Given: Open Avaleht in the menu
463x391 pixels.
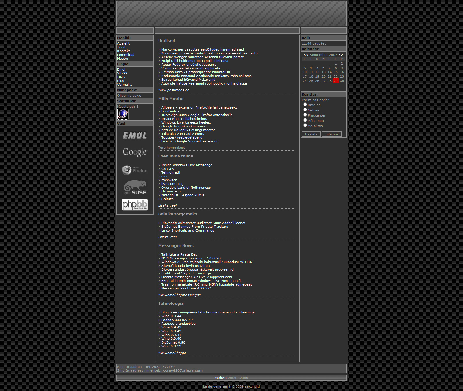Looking at the screenshot, I should pyautogui.click(x=123, y=43).
